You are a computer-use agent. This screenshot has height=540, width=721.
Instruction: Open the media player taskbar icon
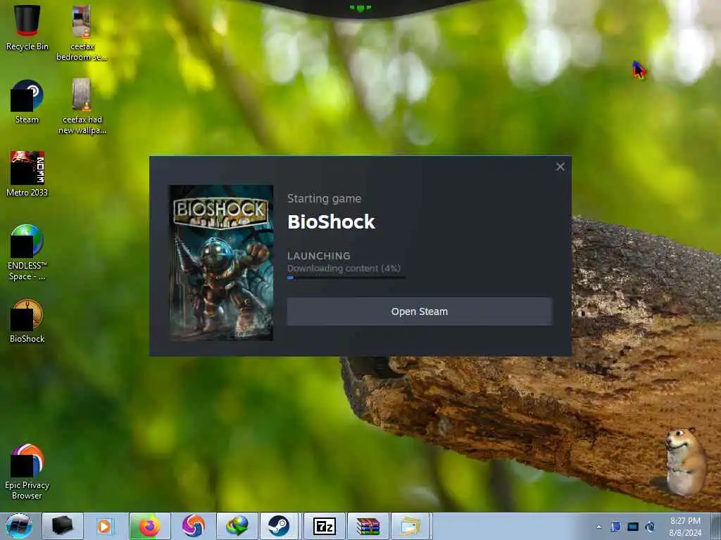point(106,526)
